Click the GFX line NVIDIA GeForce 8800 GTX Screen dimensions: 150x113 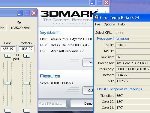[x=65, y=45]
